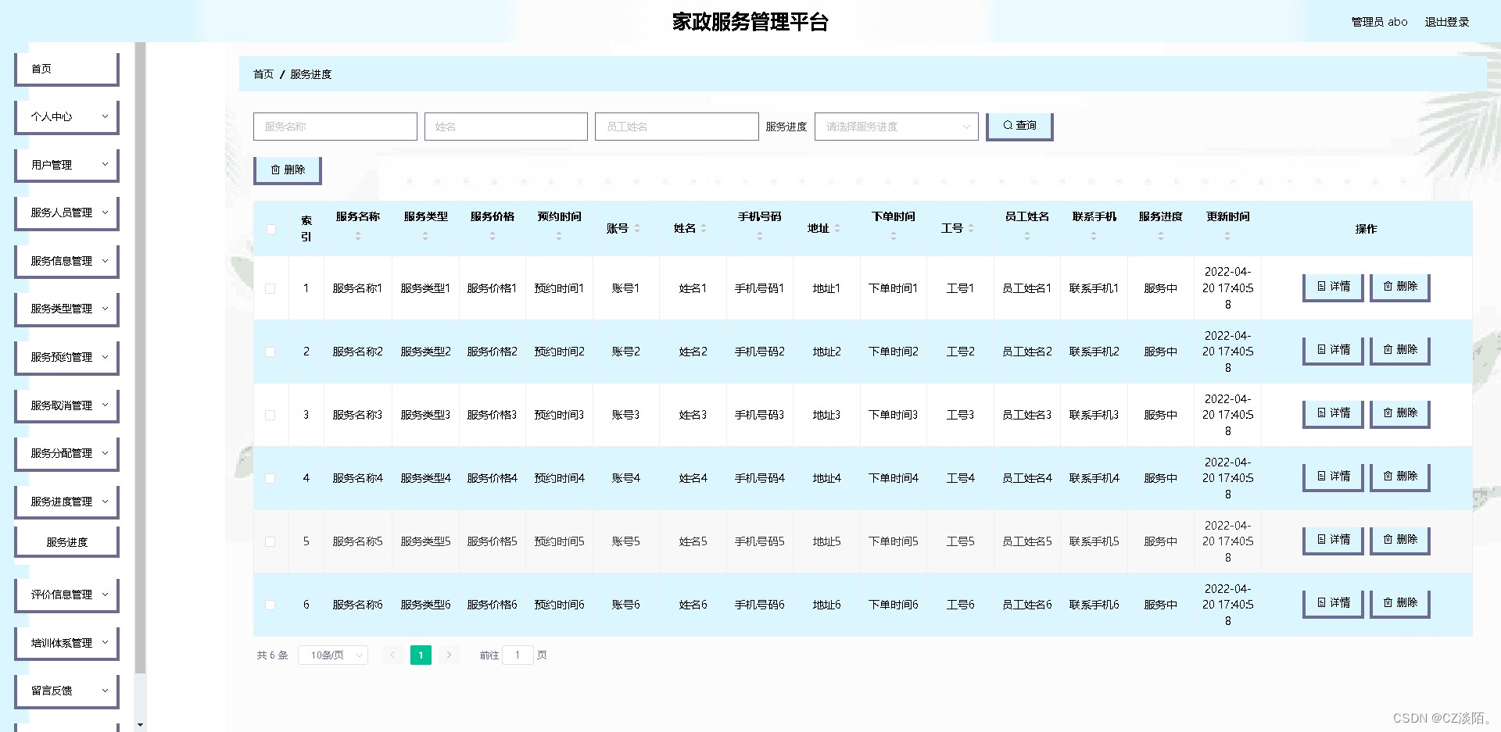The width and height of the screenshot is (1501, 732).
Task: Focus the 姓名 search field
Action: [506, 127]
